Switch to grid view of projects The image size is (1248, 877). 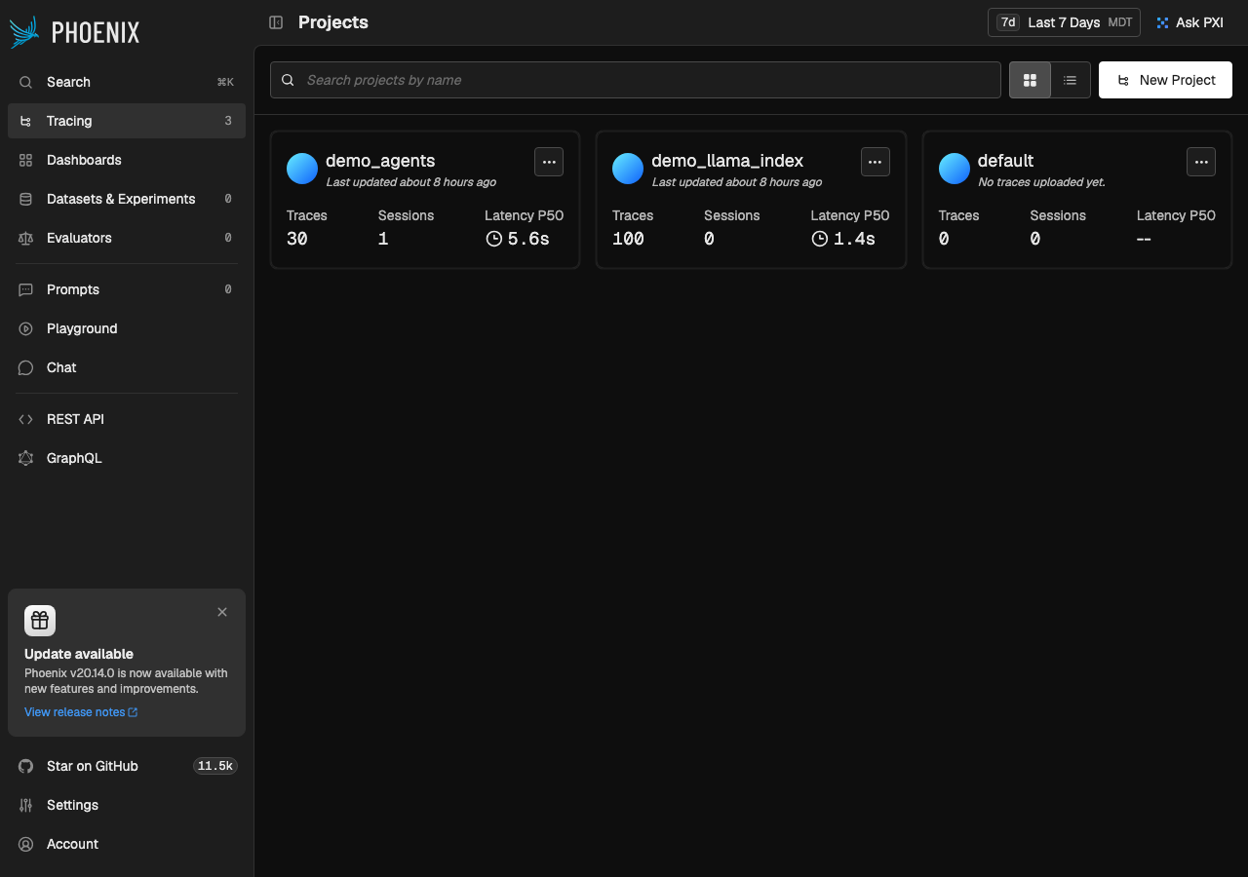[x=1030, y=80]
